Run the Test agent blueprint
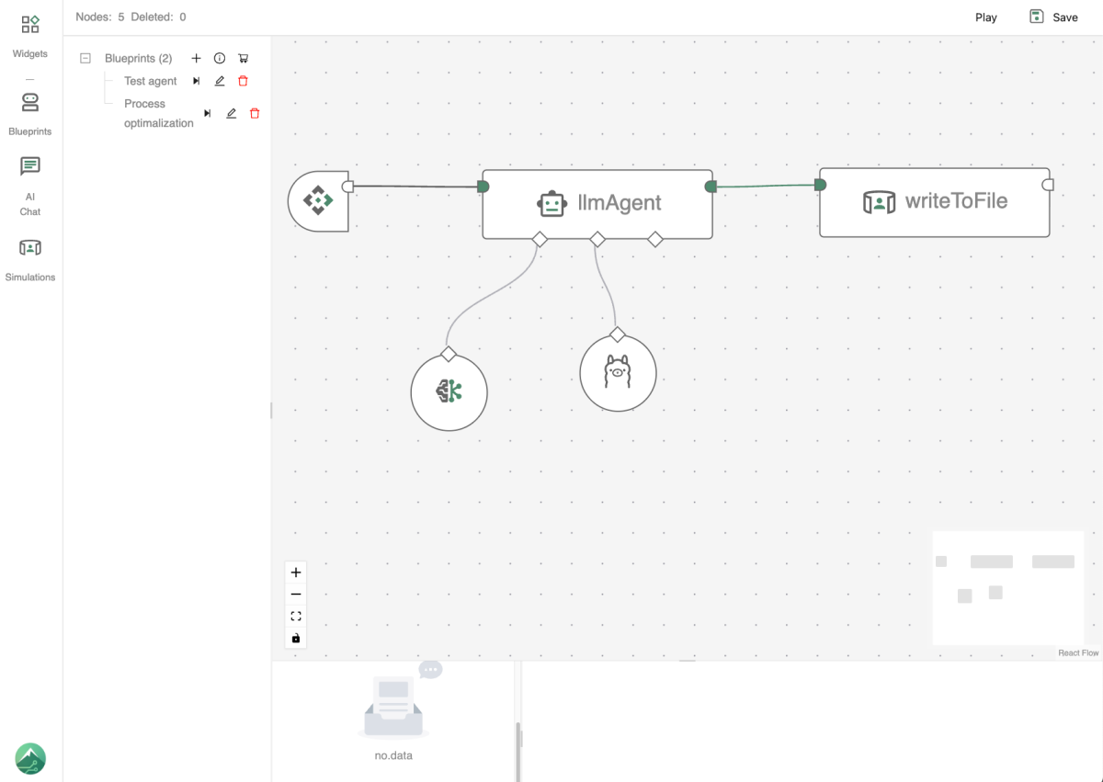This screenshot has height=782, width=1103. click(x=196, y=81)
